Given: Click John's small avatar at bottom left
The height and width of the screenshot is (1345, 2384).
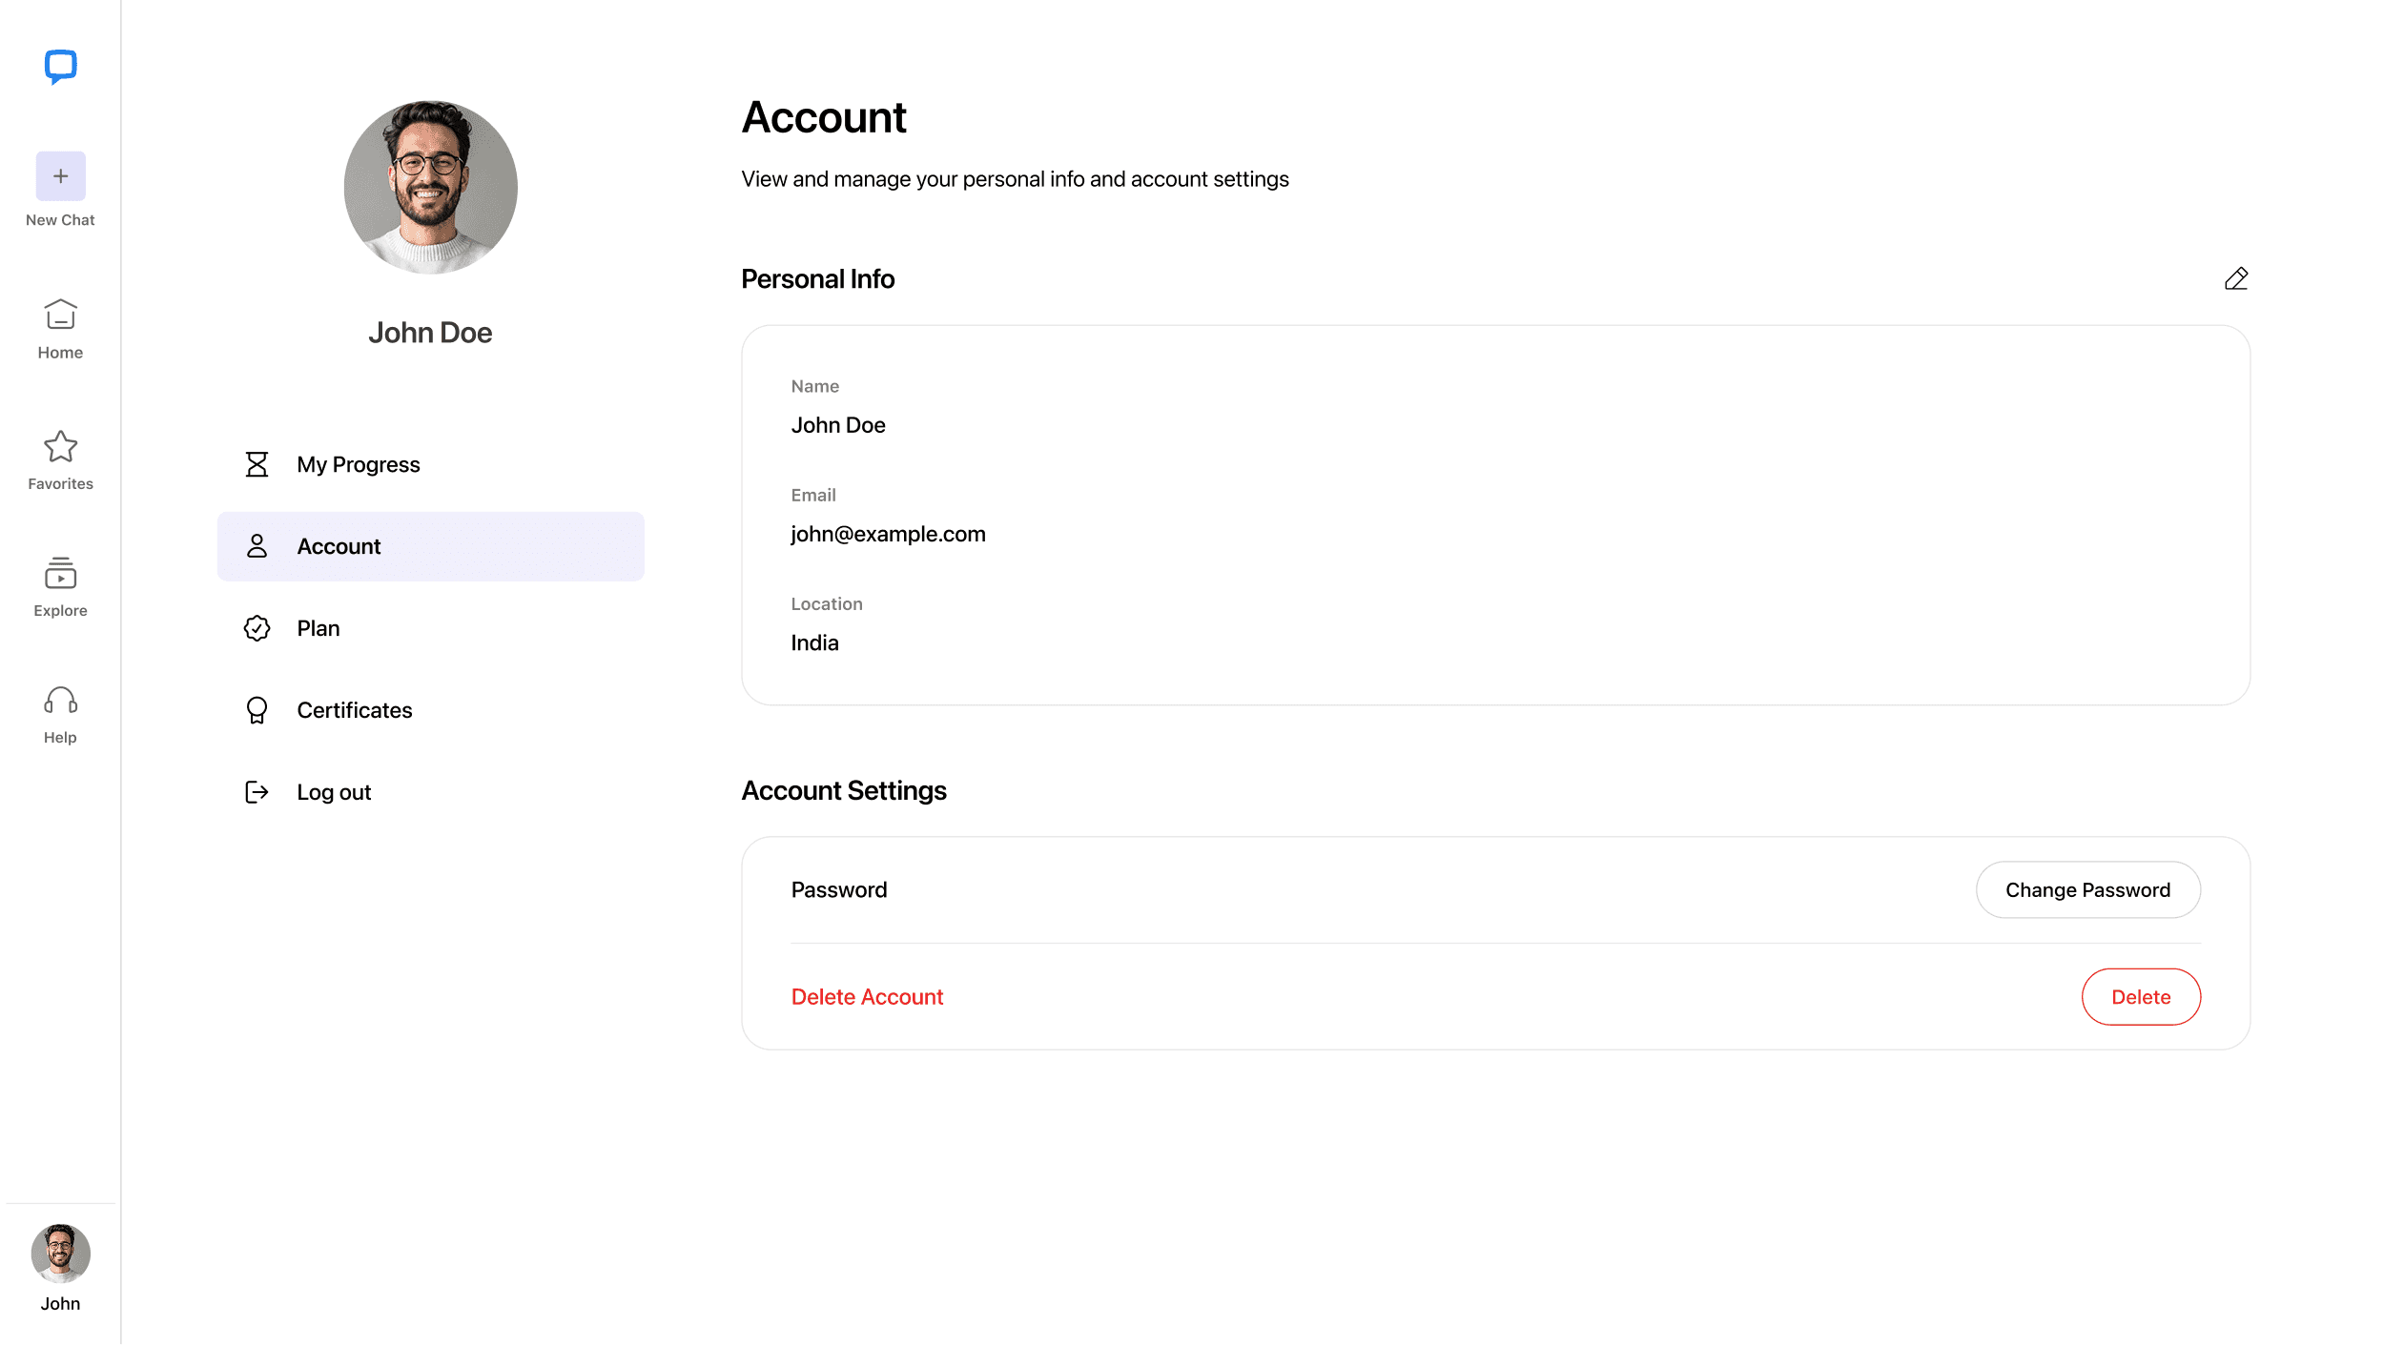Looking at the screenshot, I should coord(60,1253).
